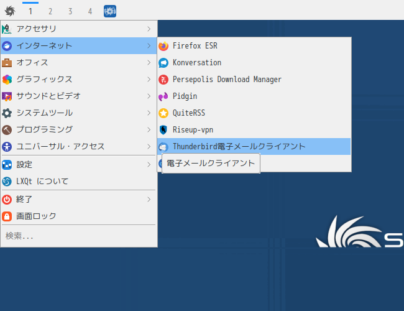Viewport: 404px width, 311px height.
Task: Click the ユニバーサル・アクセス accessibility icon
Action: coord(7,146)
